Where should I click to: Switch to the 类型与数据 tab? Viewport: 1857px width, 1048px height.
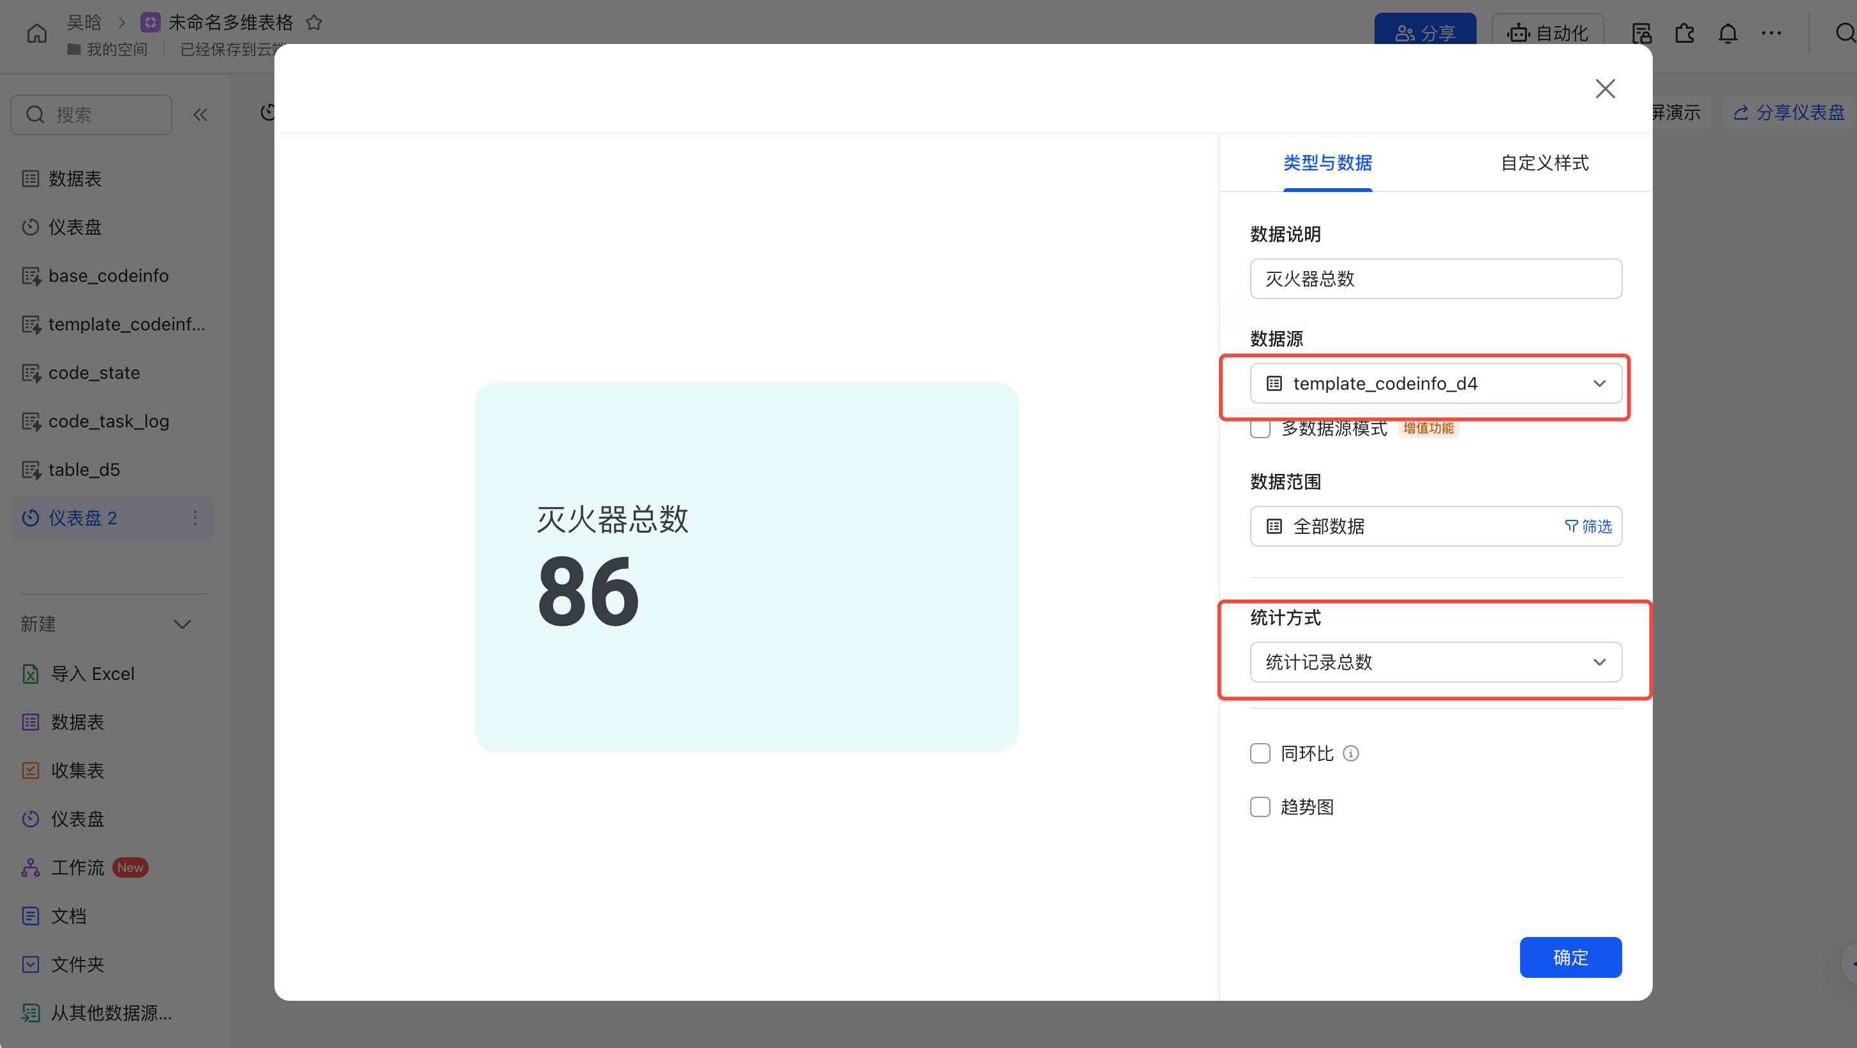[1327, 163]
